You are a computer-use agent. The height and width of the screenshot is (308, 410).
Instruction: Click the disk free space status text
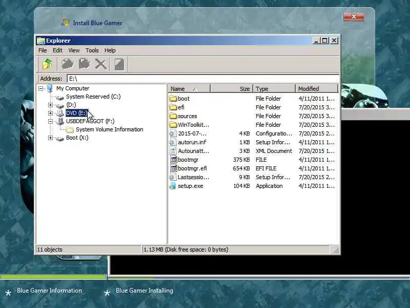point(186,249)
